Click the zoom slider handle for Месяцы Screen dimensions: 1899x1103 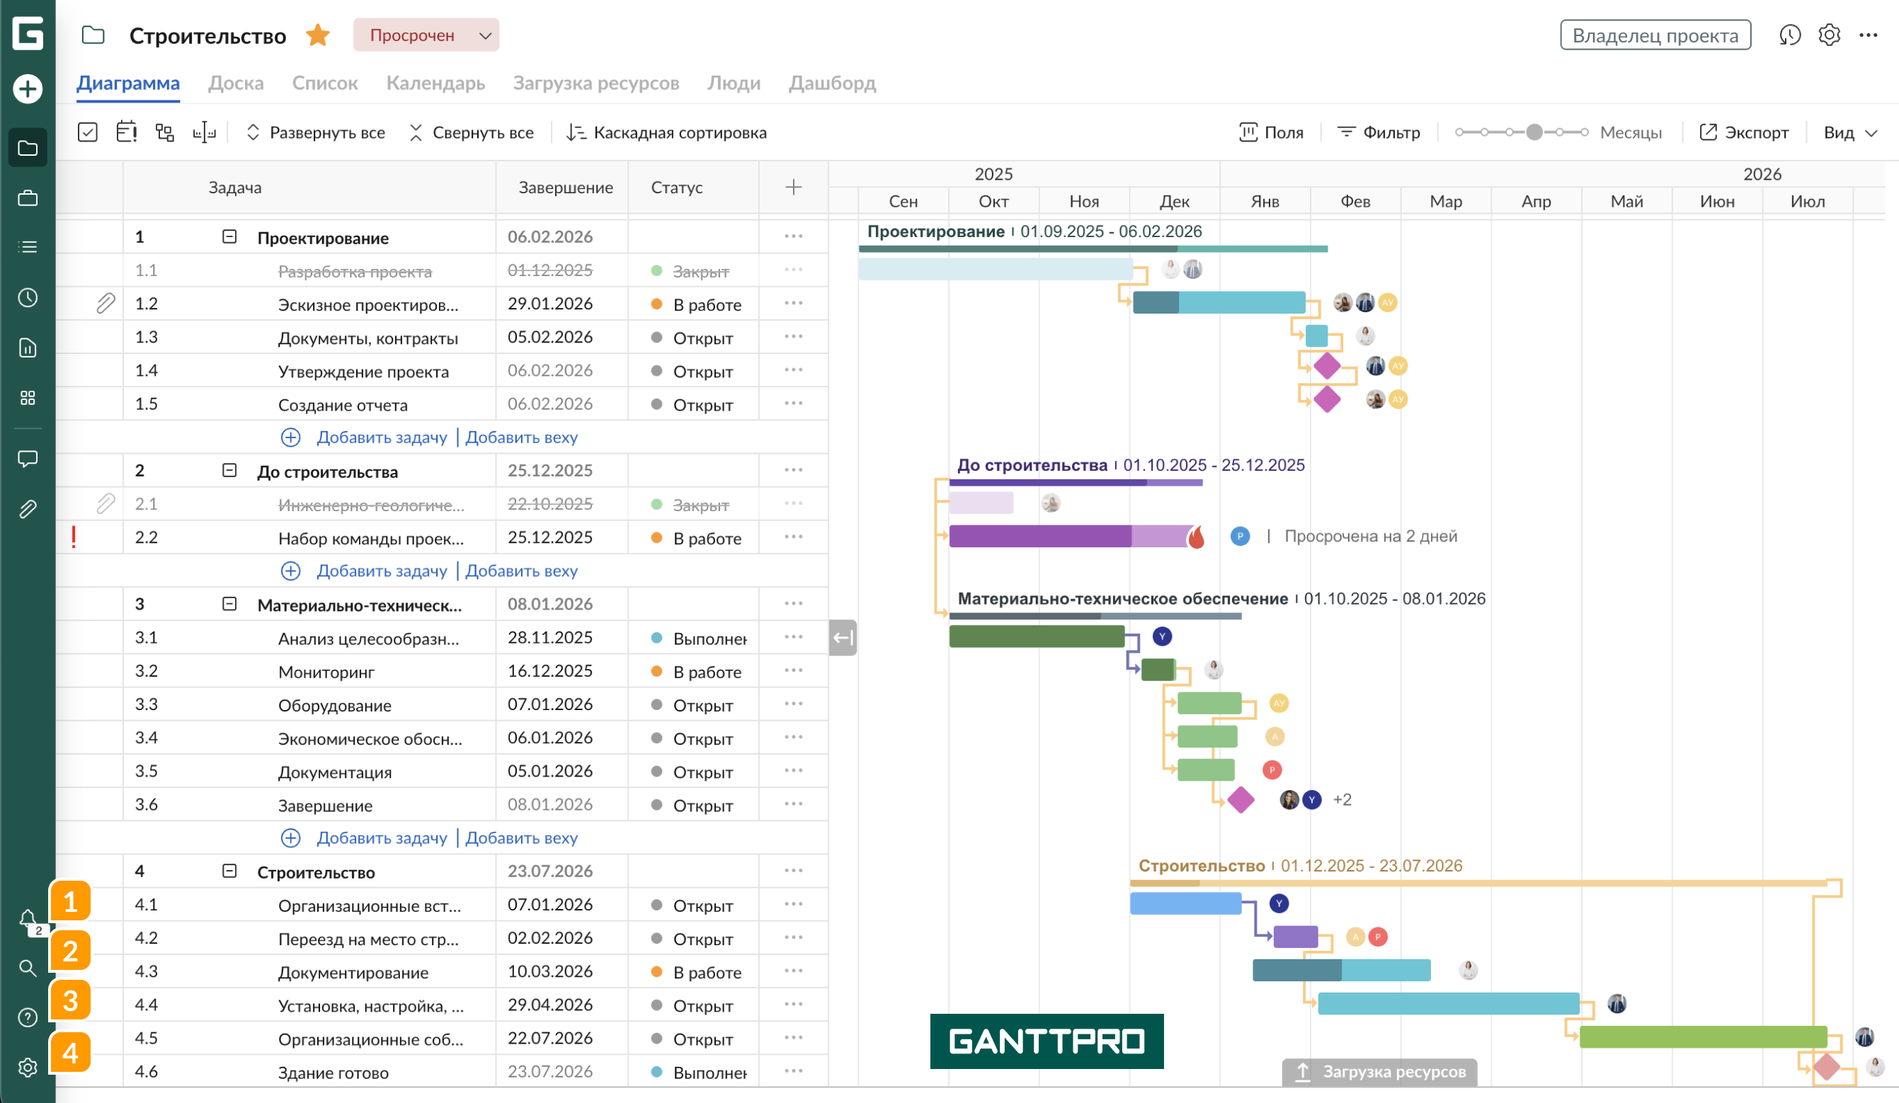[x=1534, y=132]
